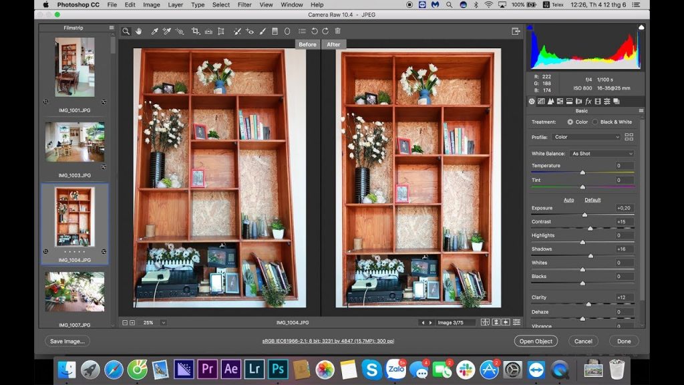Image resolution: width=684 pixels, height=385 pixels.
Task: Open the Tone Curve panel icon
Action: point(541,102)
